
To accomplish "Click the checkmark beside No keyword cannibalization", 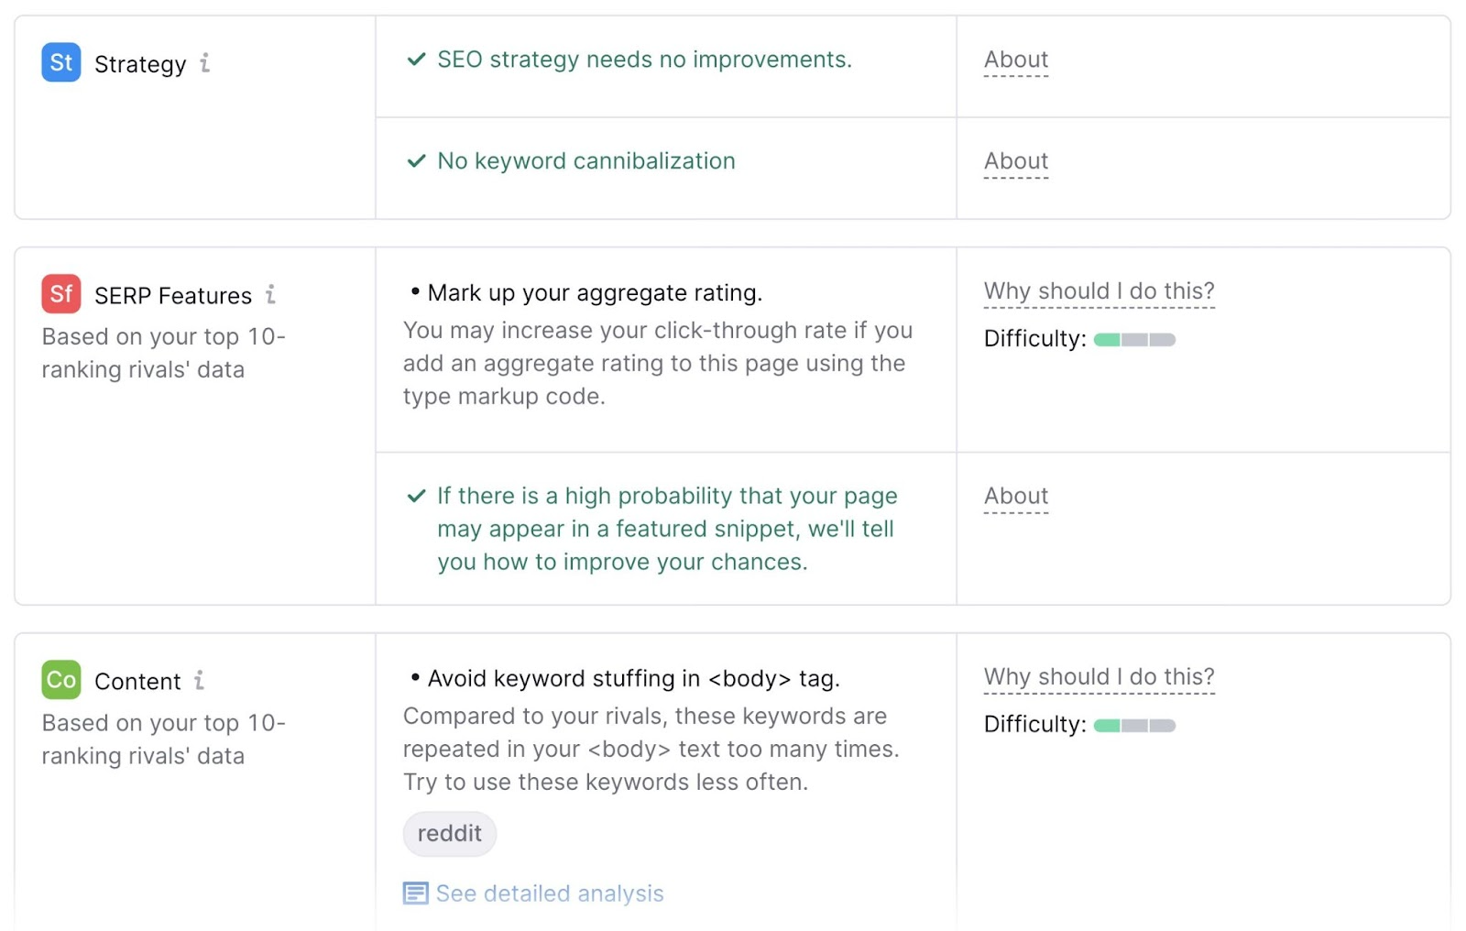I will point(414,160).
